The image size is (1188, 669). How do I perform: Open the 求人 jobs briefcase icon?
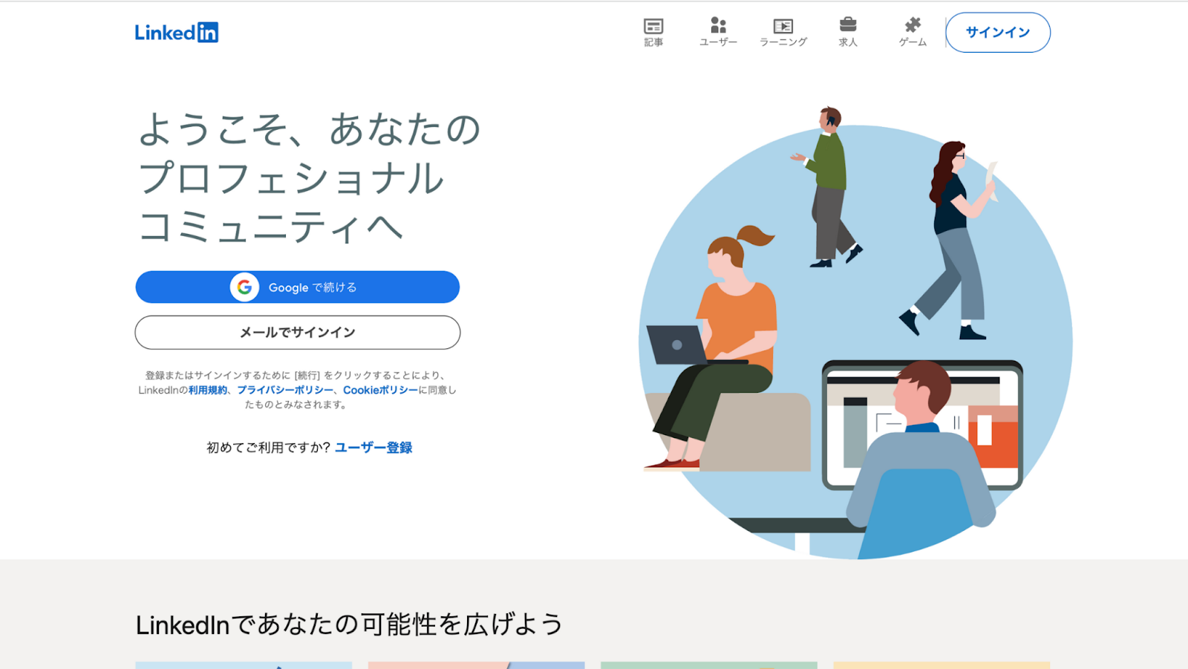(848, 33)
